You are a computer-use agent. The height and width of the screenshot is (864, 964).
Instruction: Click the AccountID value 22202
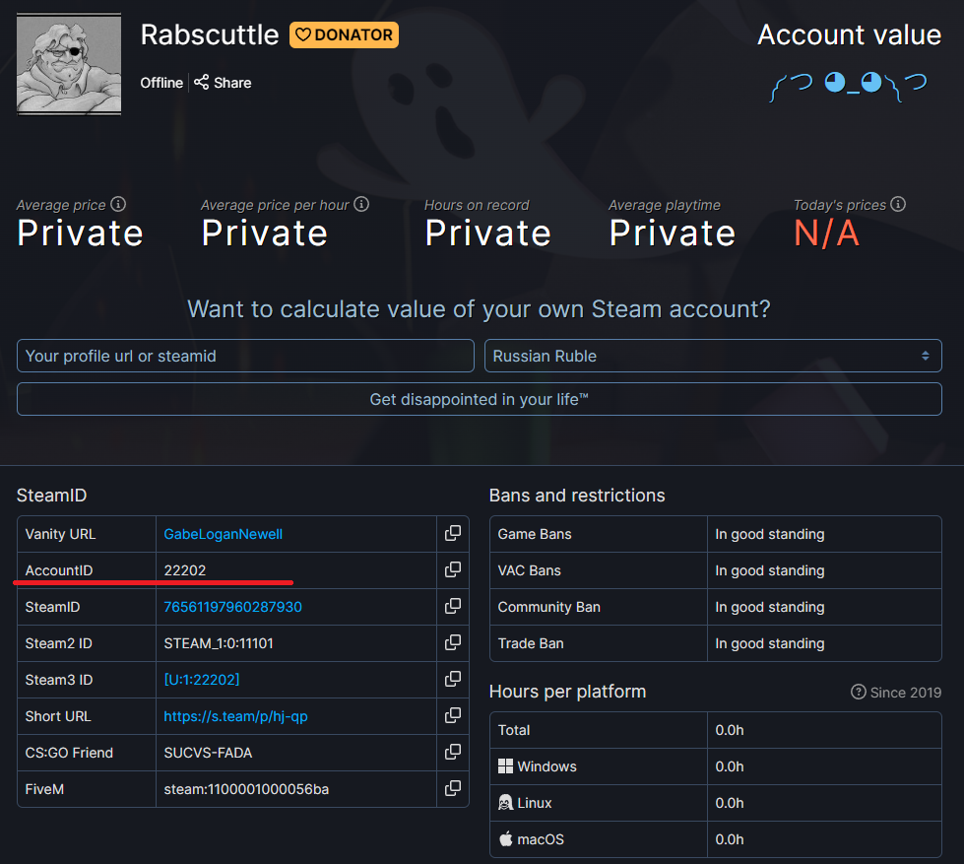point(185,570)
